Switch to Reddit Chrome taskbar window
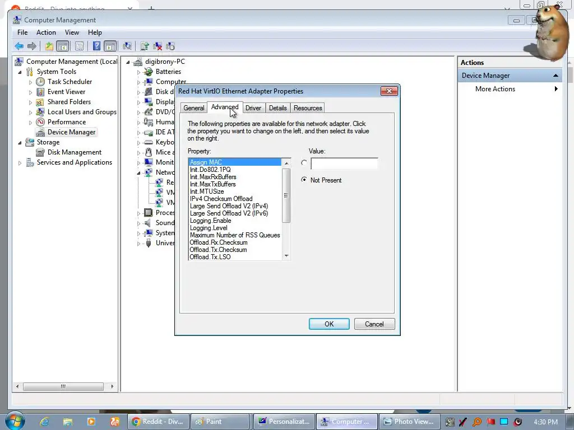Viewport: 574px width, 430px height. (158, 422)
